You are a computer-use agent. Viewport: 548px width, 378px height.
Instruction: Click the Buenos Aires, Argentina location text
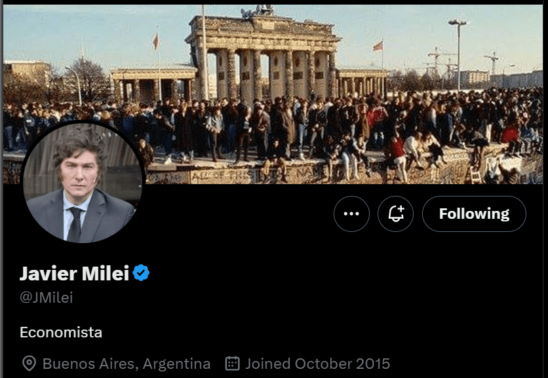point(127,364)
